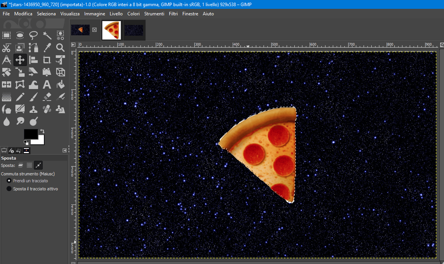Select the Cage Transform tool

20,84
